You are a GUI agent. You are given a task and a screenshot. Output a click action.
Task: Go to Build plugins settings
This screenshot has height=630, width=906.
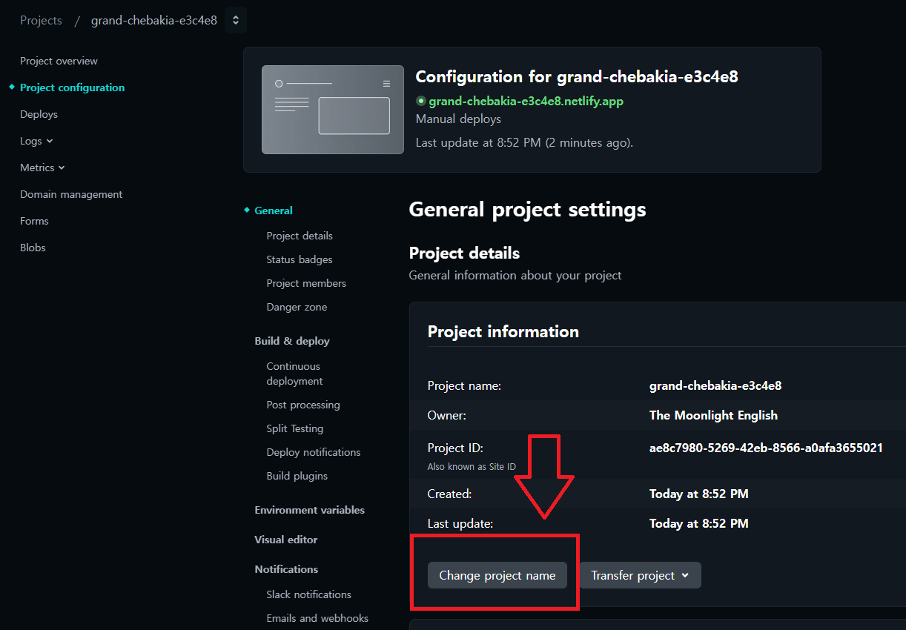pyautogui.click(x=297, y=476)
